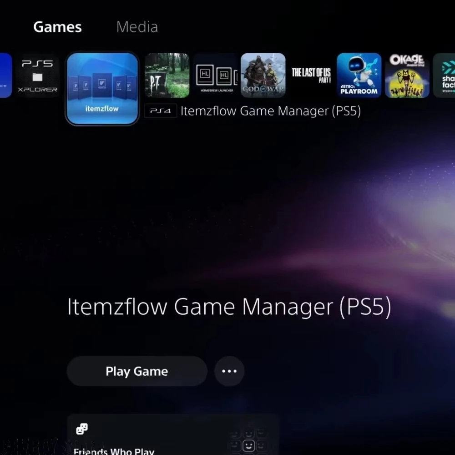Click the Friends Who Play faces icon
The height and width of the screenshot is (455, 455).
[82, 429]
